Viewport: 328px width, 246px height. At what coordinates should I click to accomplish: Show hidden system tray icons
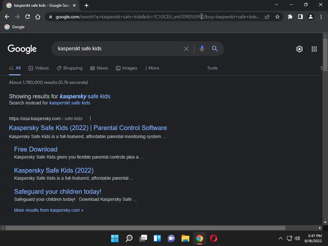tap(281, 238)
